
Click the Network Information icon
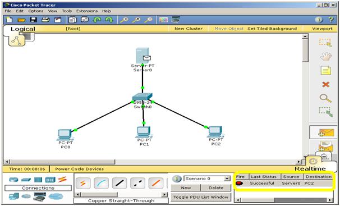tap(319, 20)
